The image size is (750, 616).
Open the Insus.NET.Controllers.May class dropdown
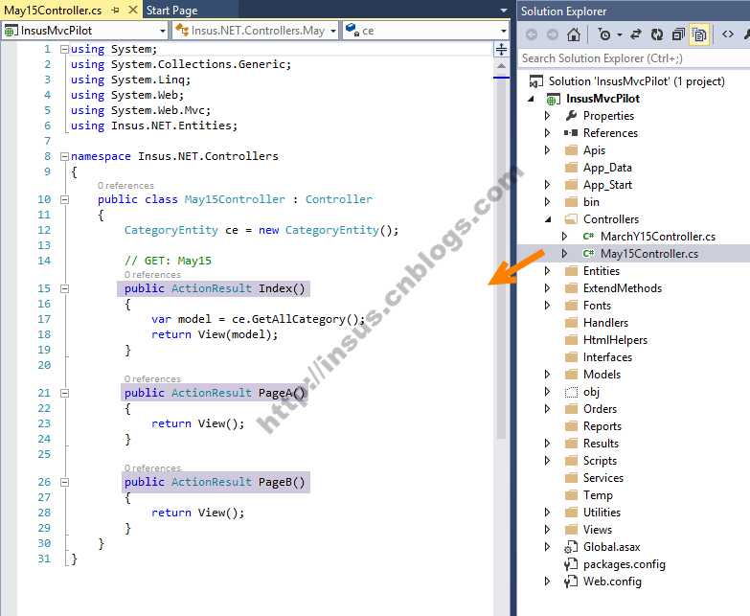click(256, 31)
